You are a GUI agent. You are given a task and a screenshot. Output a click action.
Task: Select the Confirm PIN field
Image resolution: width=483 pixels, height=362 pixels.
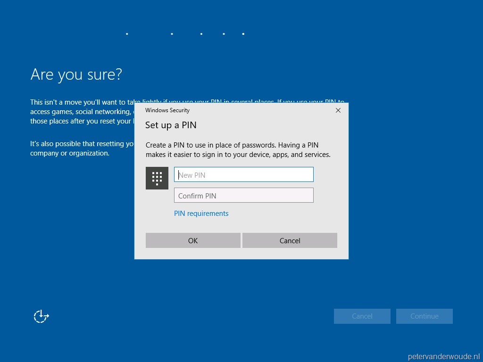pos(243,195)
